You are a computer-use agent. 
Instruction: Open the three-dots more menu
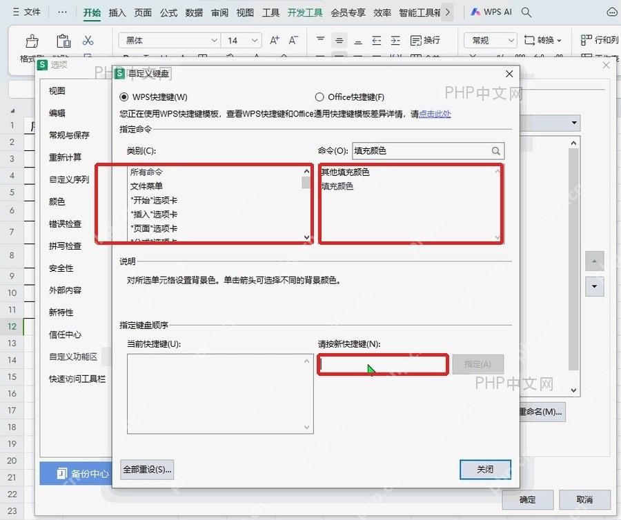pos(62,12)
